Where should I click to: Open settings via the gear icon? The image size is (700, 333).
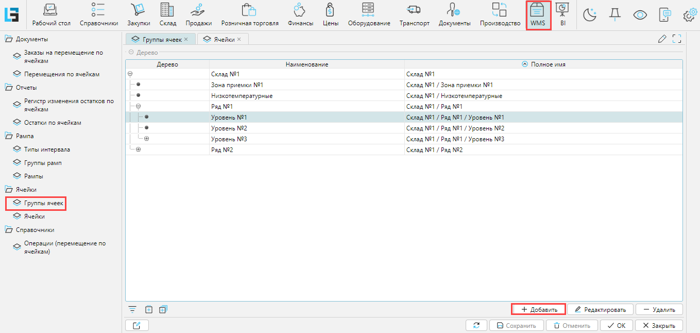coord(689,15)
